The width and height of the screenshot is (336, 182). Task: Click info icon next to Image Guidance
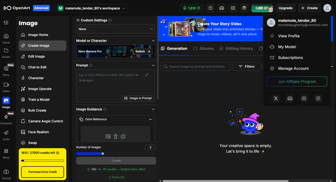pos(105,109)
